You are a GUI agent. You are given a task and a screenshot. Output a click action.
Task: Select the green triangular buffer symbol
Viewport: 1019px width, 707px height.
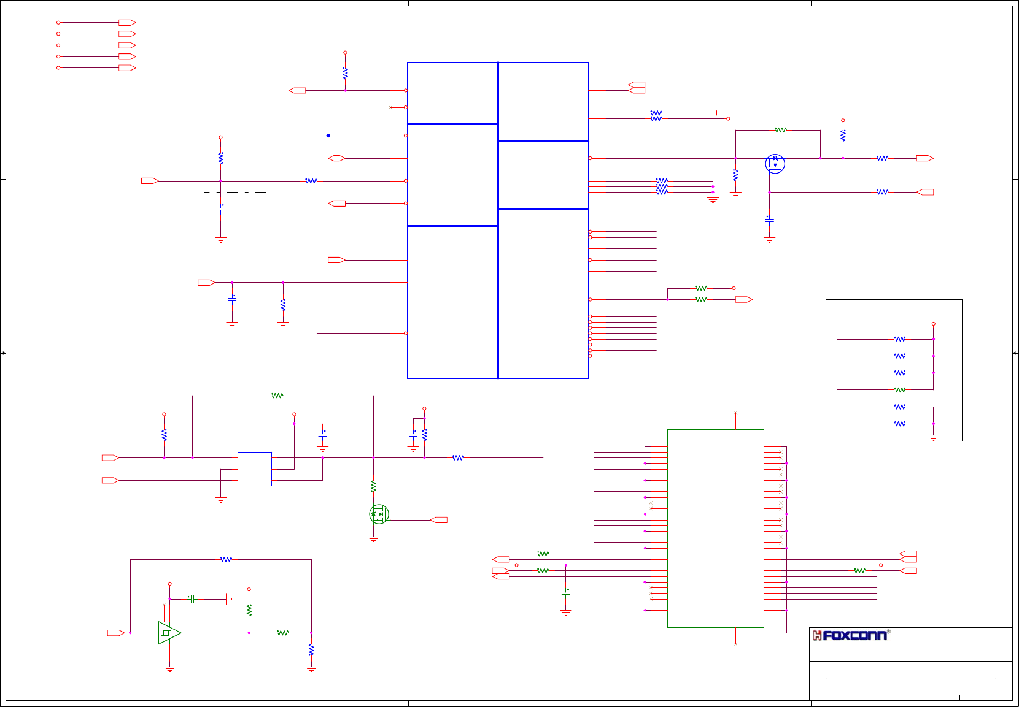[x=169, y=633]
